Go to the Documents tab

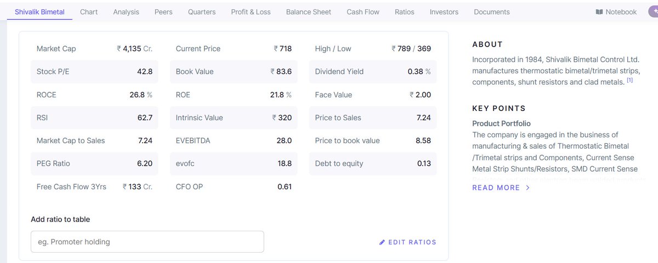pos(492,12)
